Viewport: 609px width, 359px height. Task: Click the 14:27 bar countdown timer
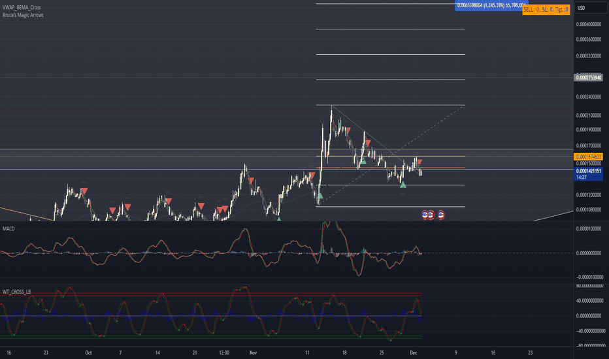pos(582,177)
